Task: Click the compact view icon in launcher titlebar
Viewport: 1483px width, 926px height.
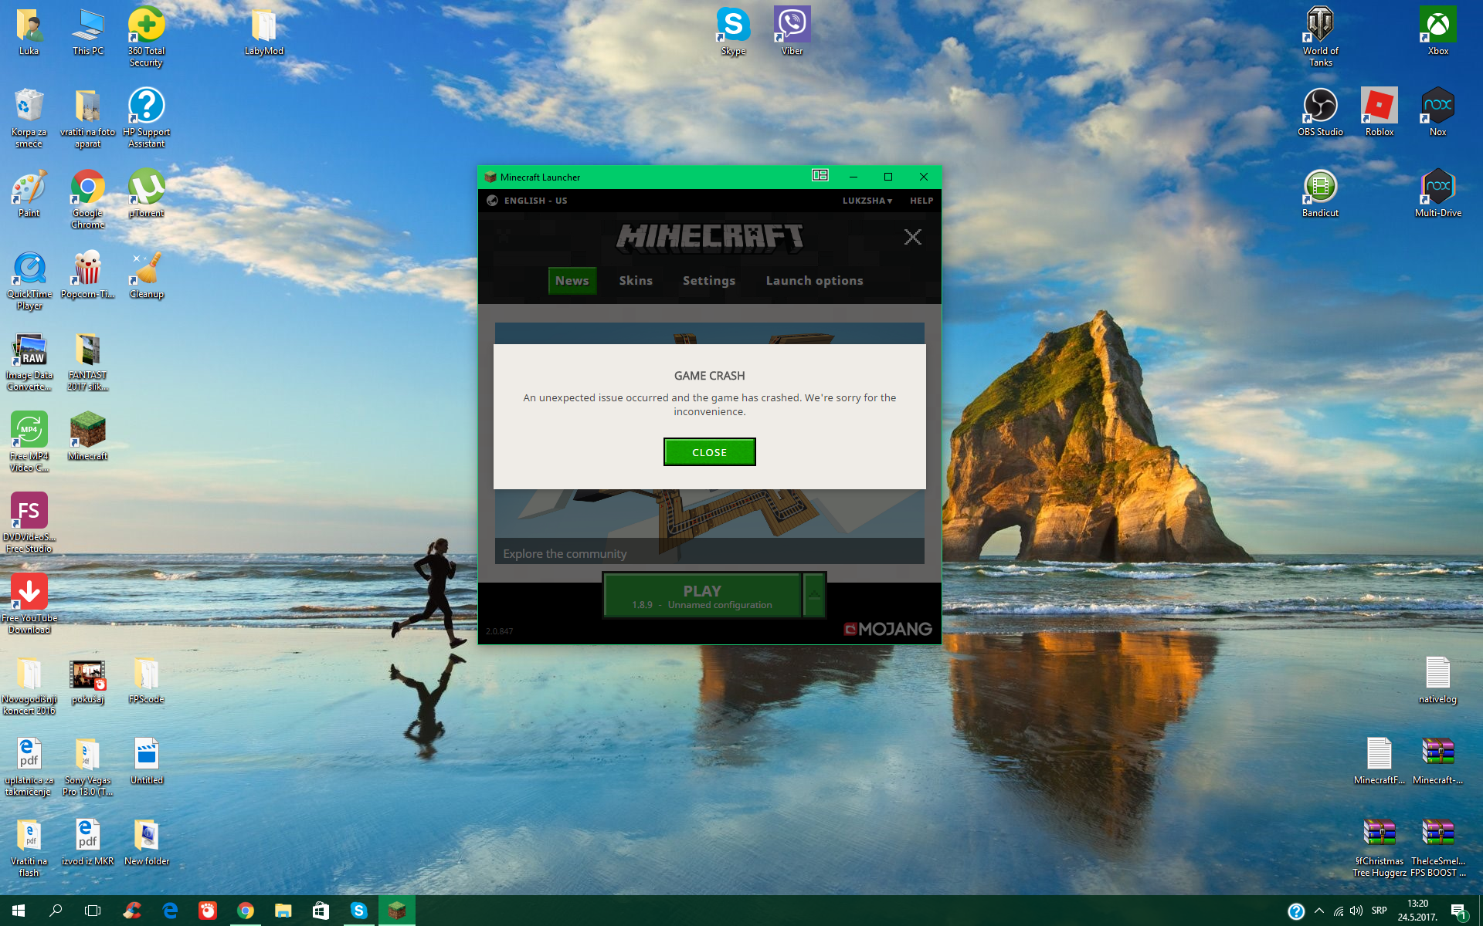Action: click(820, 176)
